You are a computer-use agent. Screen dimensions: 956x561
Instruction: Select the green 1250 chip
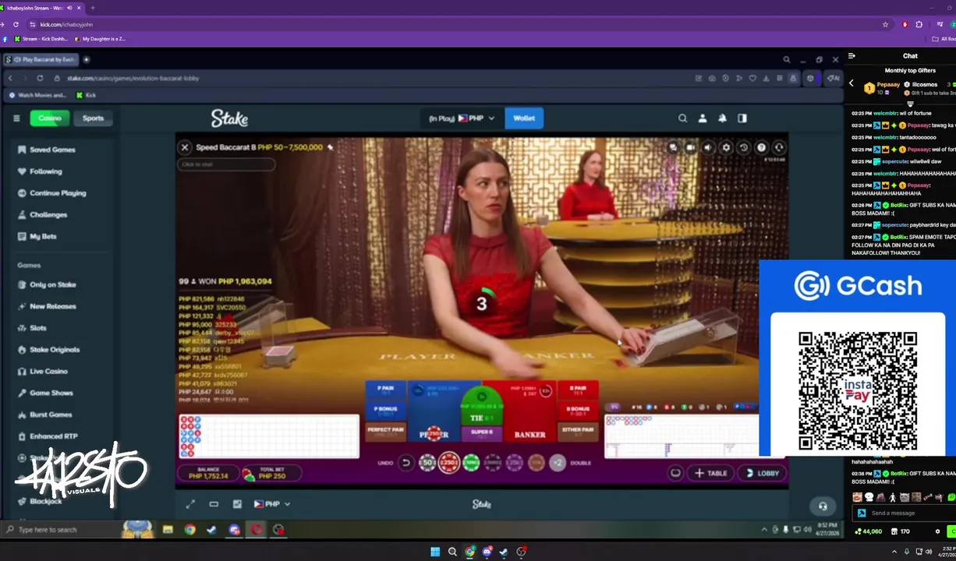click(x=471, y=463)
